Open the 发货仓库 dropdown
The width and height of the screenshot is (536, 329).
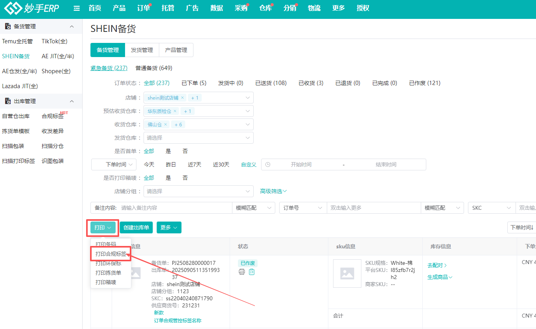pyautogui.click(x=199, y=138)
